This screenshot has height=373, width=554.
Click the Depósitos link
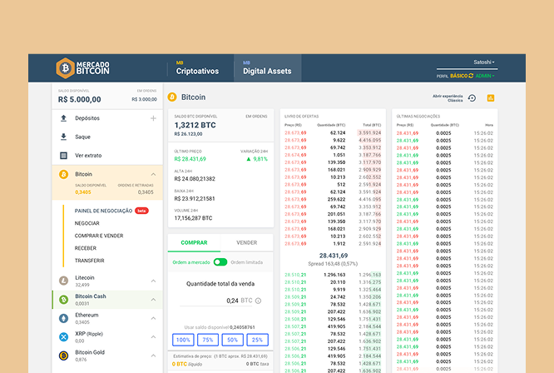(87, 118)
